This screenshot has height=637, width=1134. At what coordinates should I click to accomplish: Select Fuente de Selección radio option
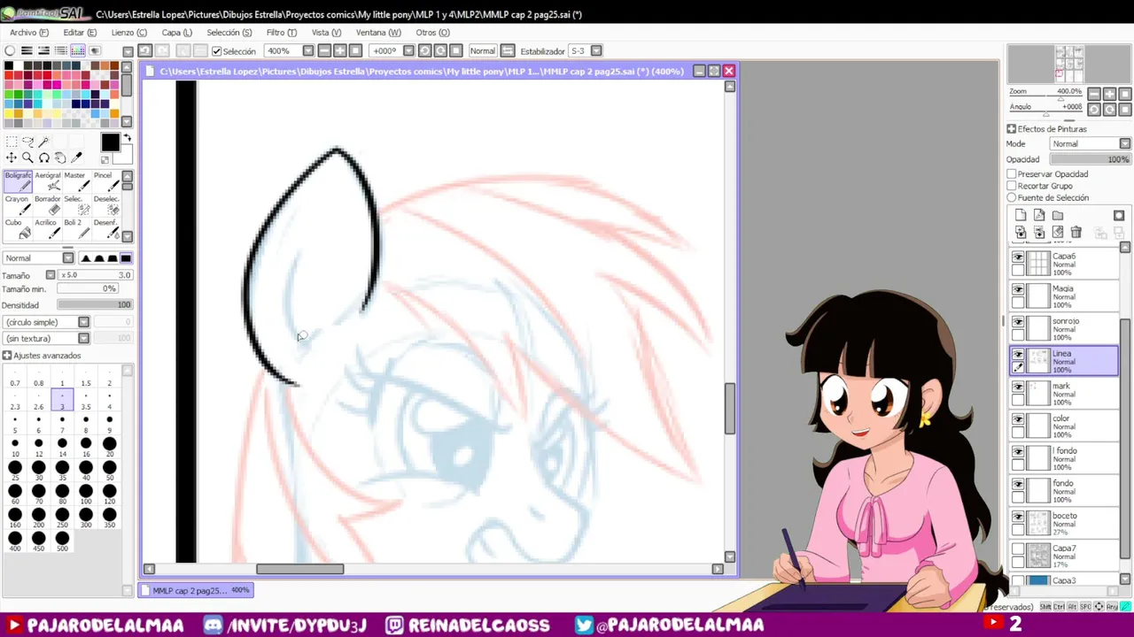pyautogui.click(x=1011, y=197)
